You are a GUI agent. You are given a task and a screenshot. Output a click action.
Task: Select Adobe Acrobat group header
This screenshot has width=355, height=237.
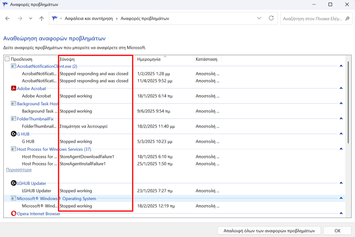pos(31,89)
